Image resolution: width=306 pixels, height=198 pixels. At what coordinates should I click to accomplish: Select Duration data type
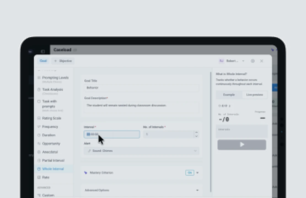pyautogui.click(x=53, y=135)
